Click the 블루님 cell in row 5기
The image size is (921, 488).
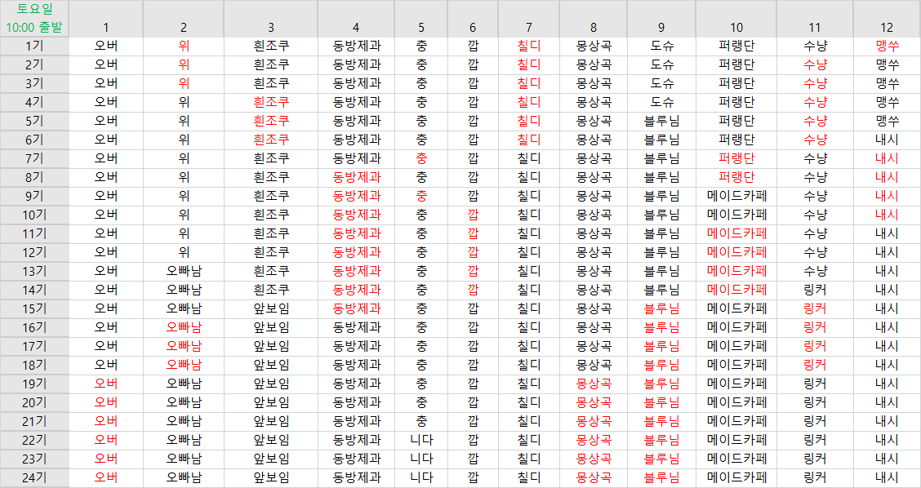[x=661, y=121]
